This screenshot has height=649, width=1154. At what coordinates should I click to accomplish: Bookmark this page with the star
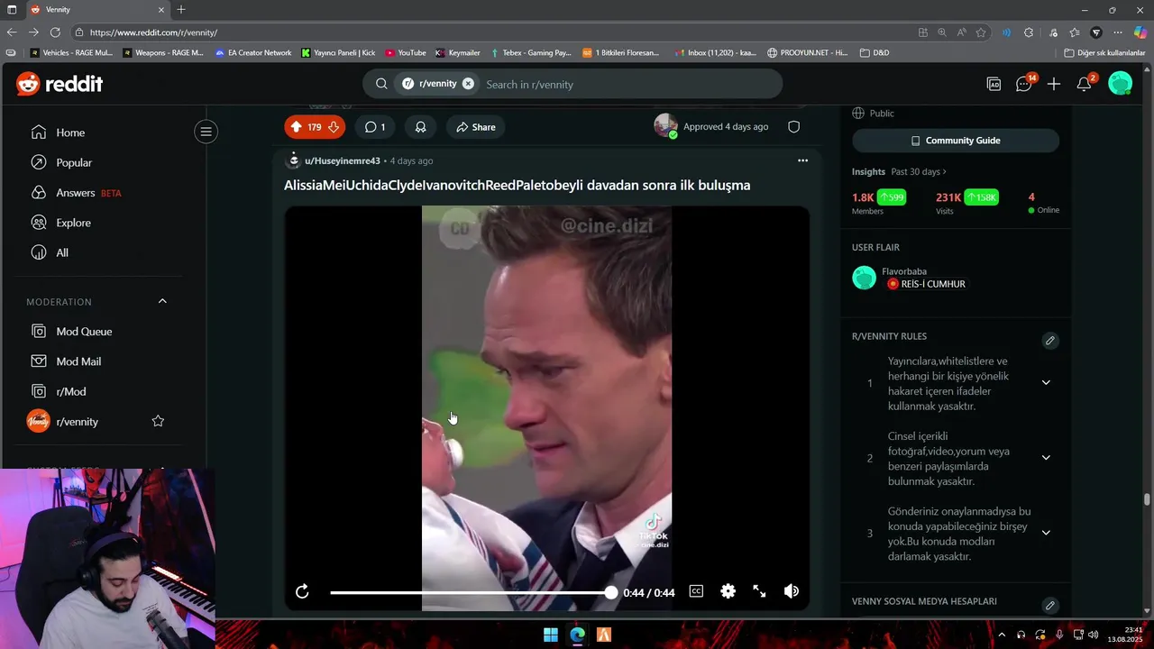click(x=981, y=32)
